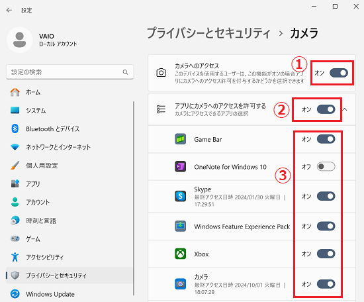Screen dimensions: 364x302
Task: Click カメラにアクセスできるアプリの選択 subtitle
Action: 212,114
